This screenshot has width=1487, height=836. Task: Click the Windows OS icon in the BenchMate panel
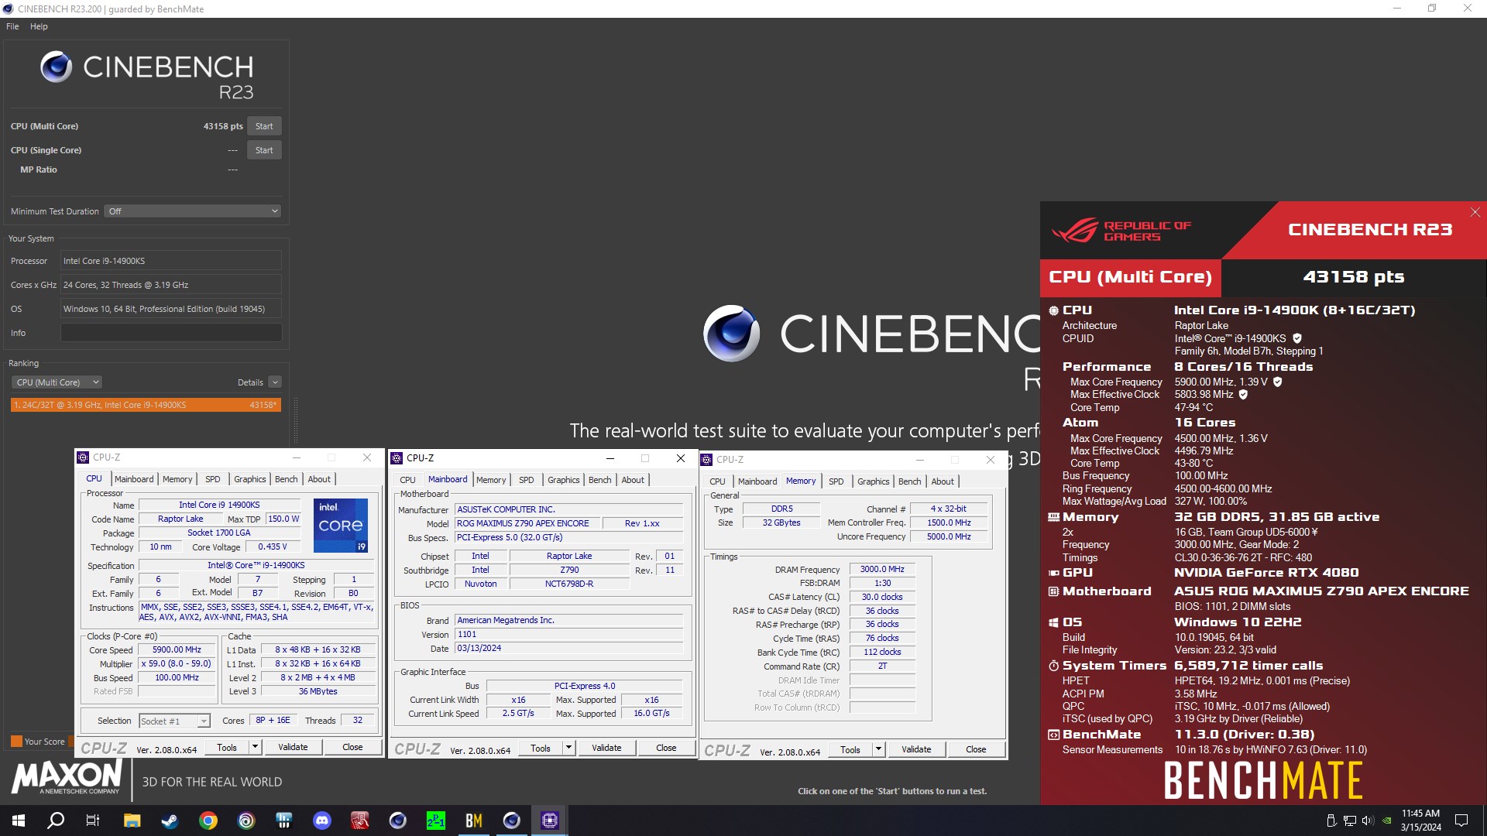click(x=1053, y=622)
